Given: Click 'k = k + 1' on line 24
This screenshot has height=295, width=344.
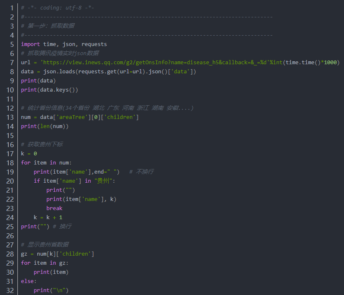Looking at the screenshot, I should pos(48,218).
